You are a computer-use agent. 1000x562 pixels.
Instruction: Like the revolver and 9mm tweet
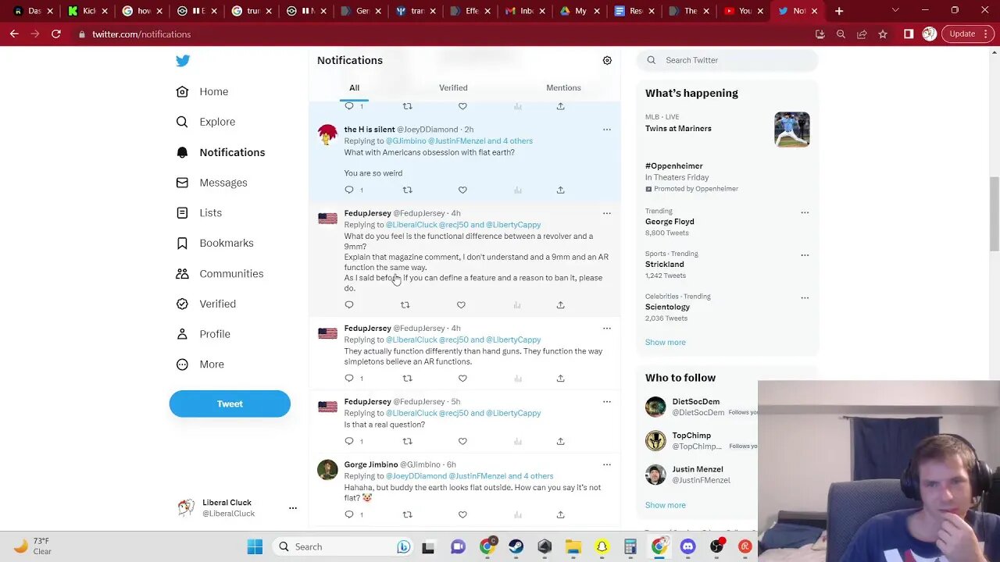(x=461, y=305)
